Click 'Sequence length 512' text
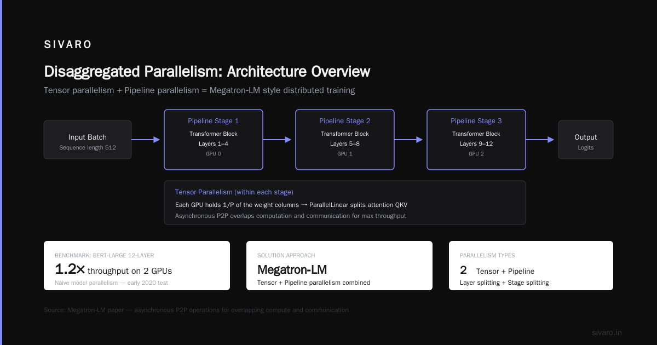This screenshot has height=345, width=657. tap(88, 147)
